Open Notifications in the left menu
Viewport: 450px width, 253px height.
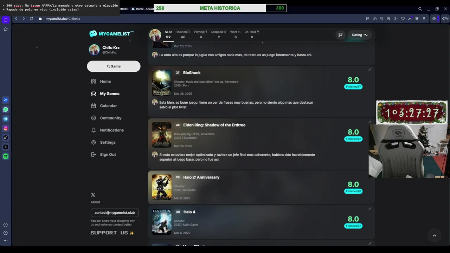pyautogui.click(x=107, y=130)
